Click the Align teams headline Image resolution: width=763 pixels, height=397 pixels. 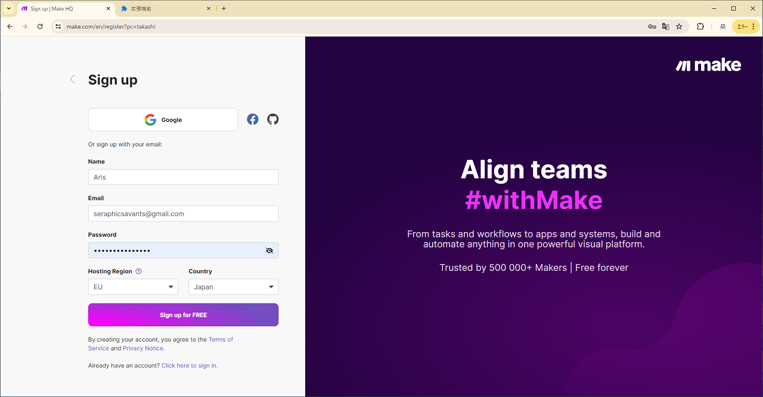534,170
